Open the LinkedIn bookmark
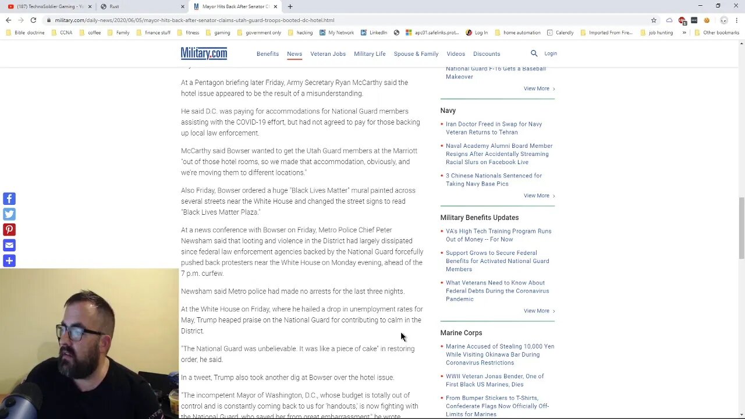This screenshot has height=419, width=745. point(374,33)
